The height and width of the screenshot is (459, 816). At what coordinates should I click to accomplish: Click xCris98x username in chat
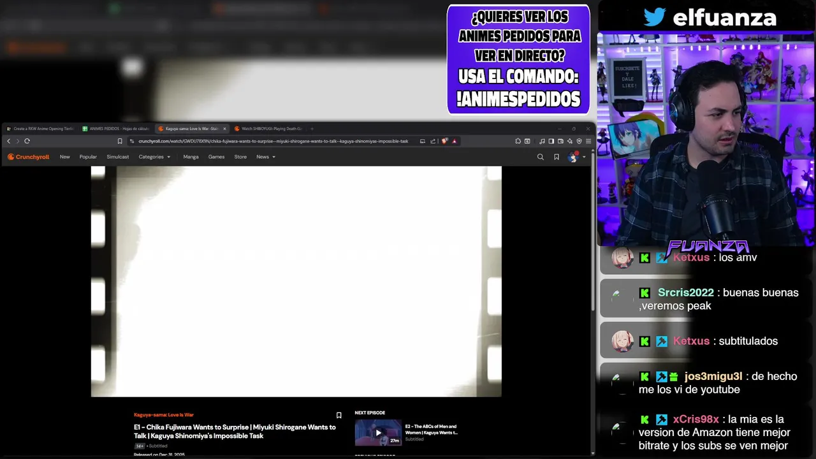[x=696, y=419]
